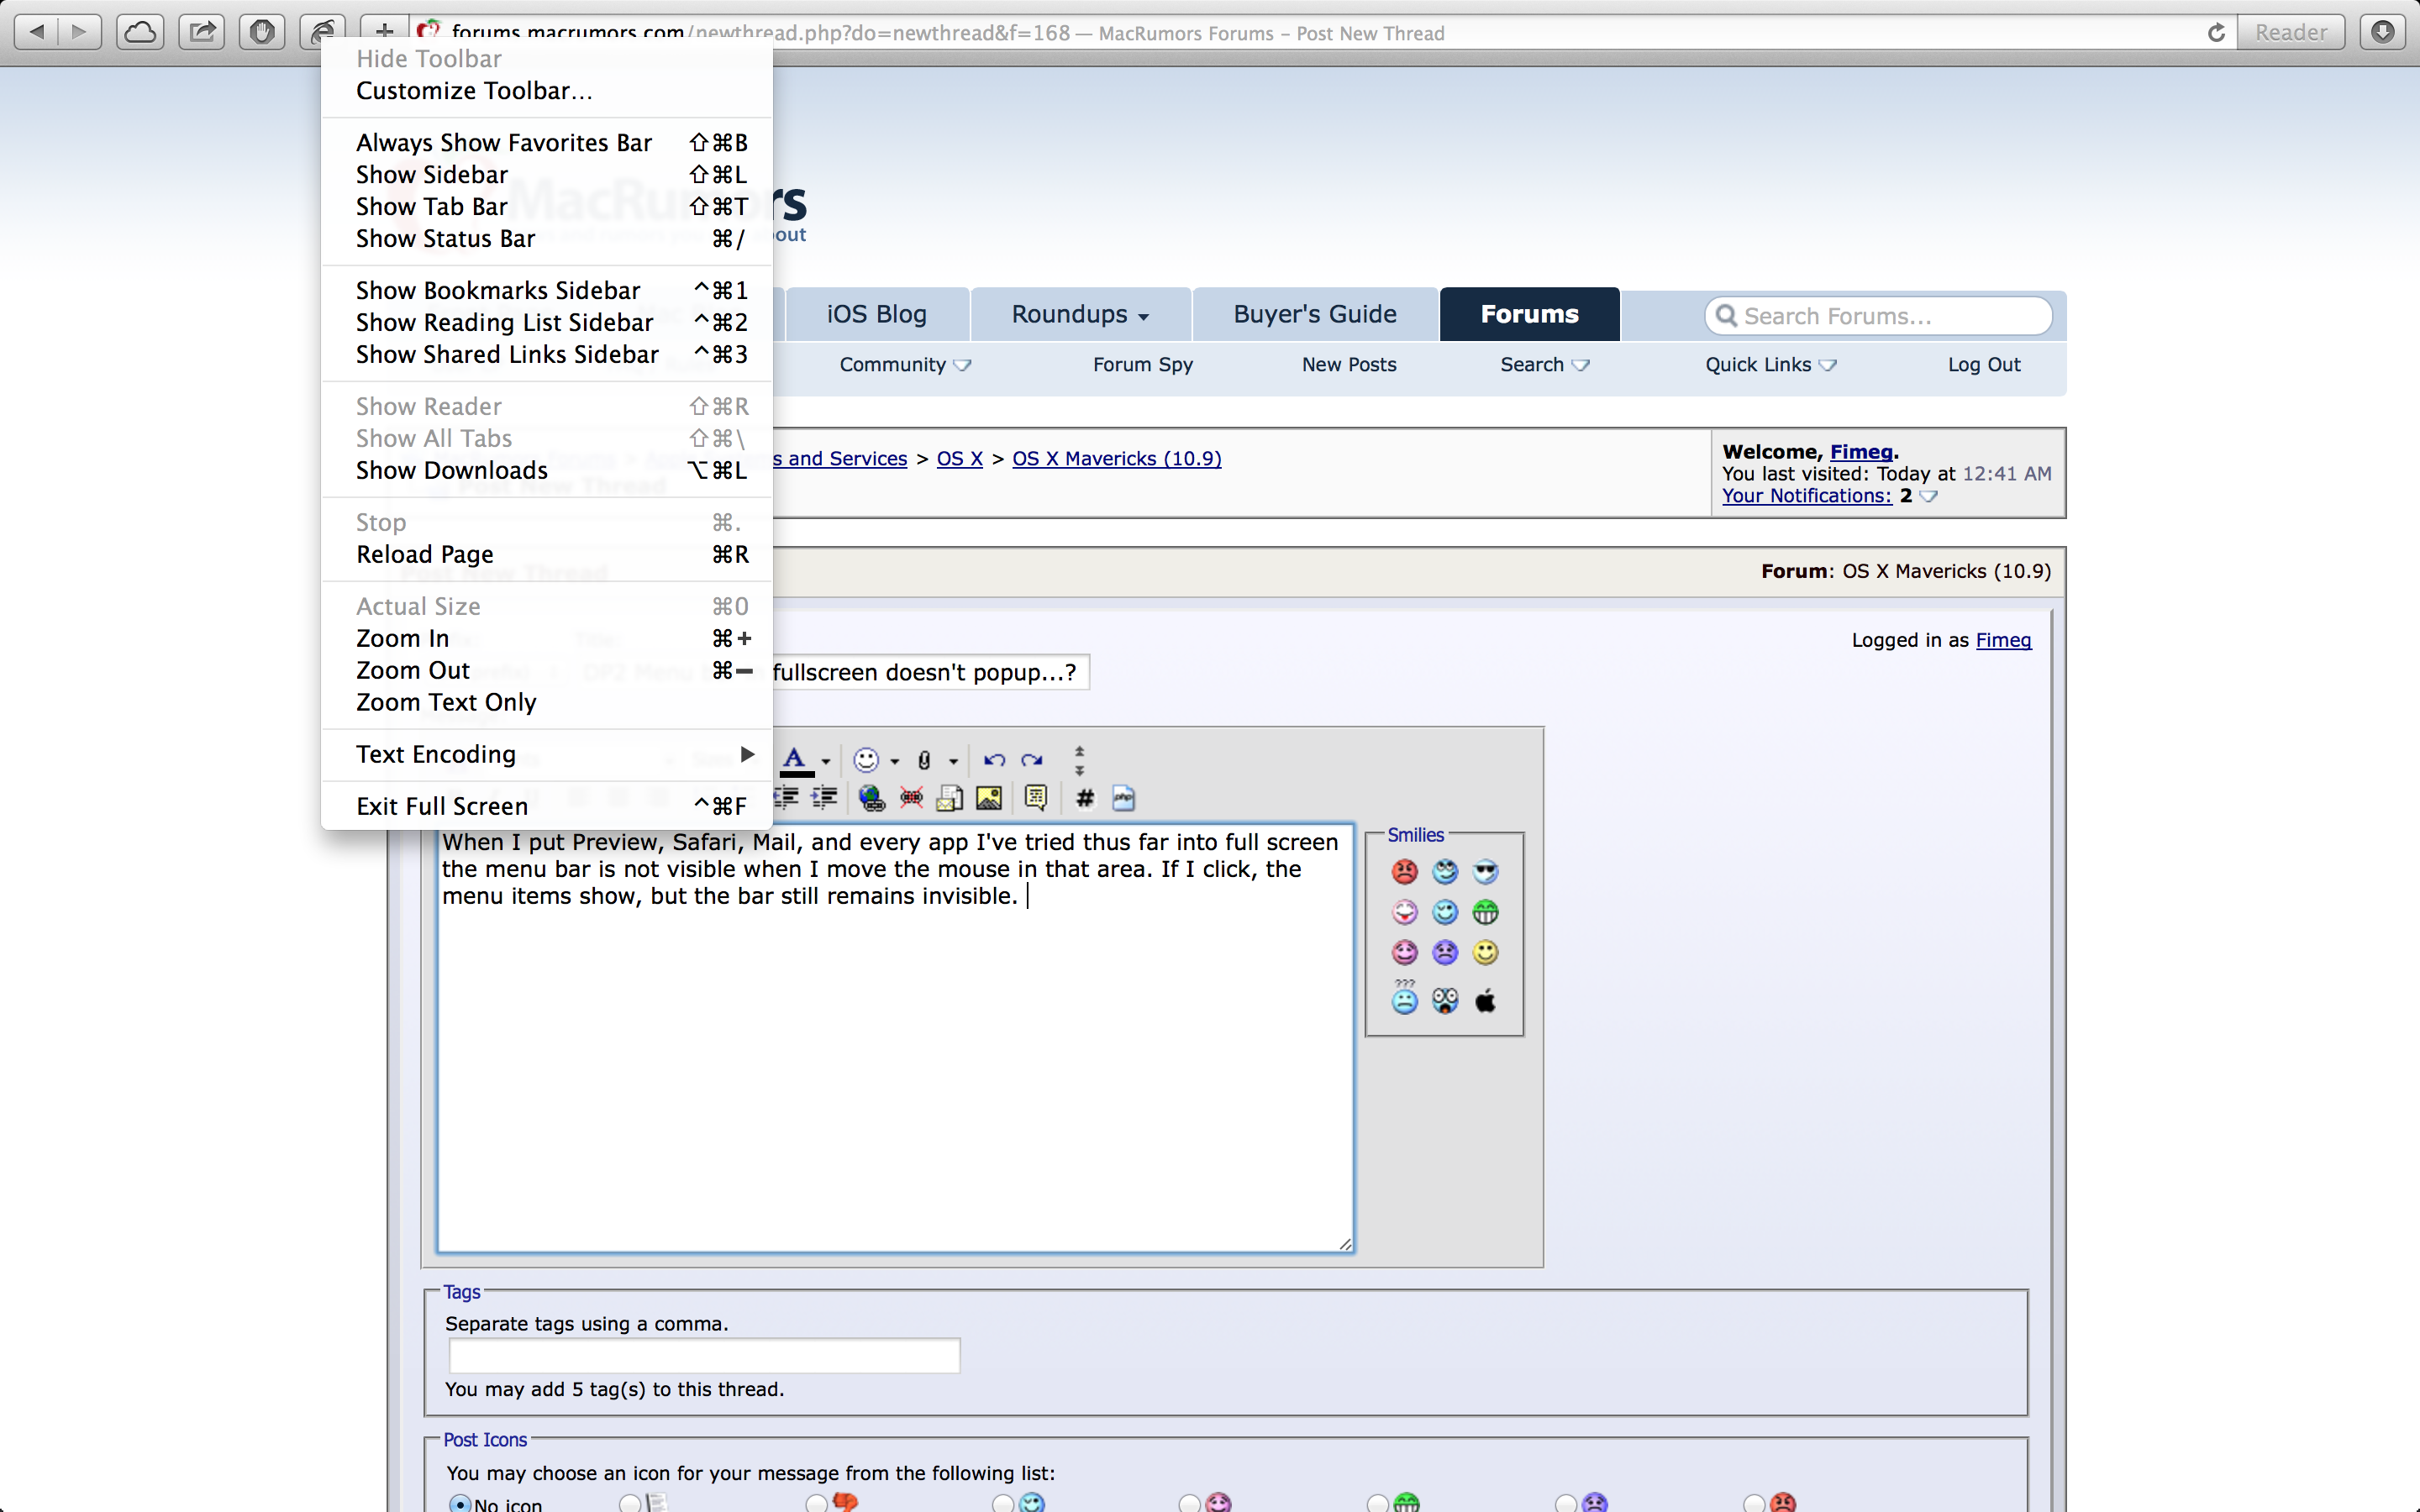Screen dimensions: 2420x1512
Task: Select the green grin post icon radio
Action: [x=1378, y=1503]
